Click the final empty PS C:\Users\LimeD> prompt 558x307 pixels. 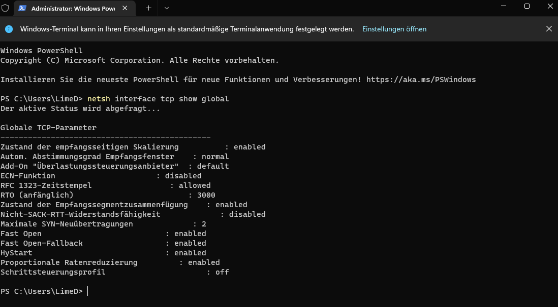[41, 291]
